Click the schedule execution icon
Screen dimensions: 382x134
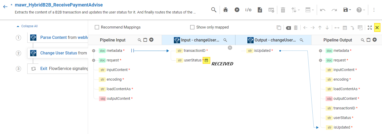coord(271,10)
